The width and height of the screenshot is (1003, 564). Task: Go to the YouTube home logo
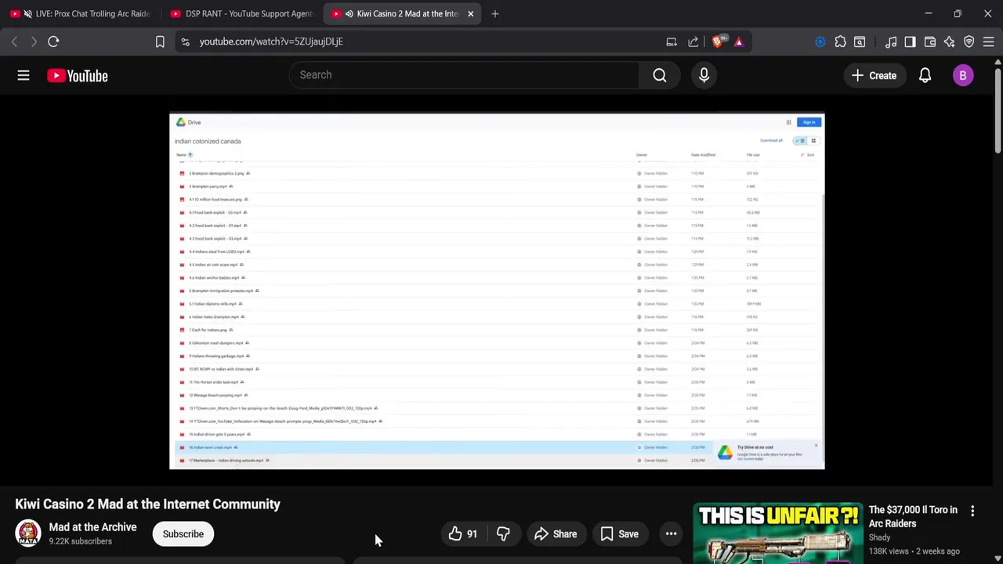tap(77, 76)
